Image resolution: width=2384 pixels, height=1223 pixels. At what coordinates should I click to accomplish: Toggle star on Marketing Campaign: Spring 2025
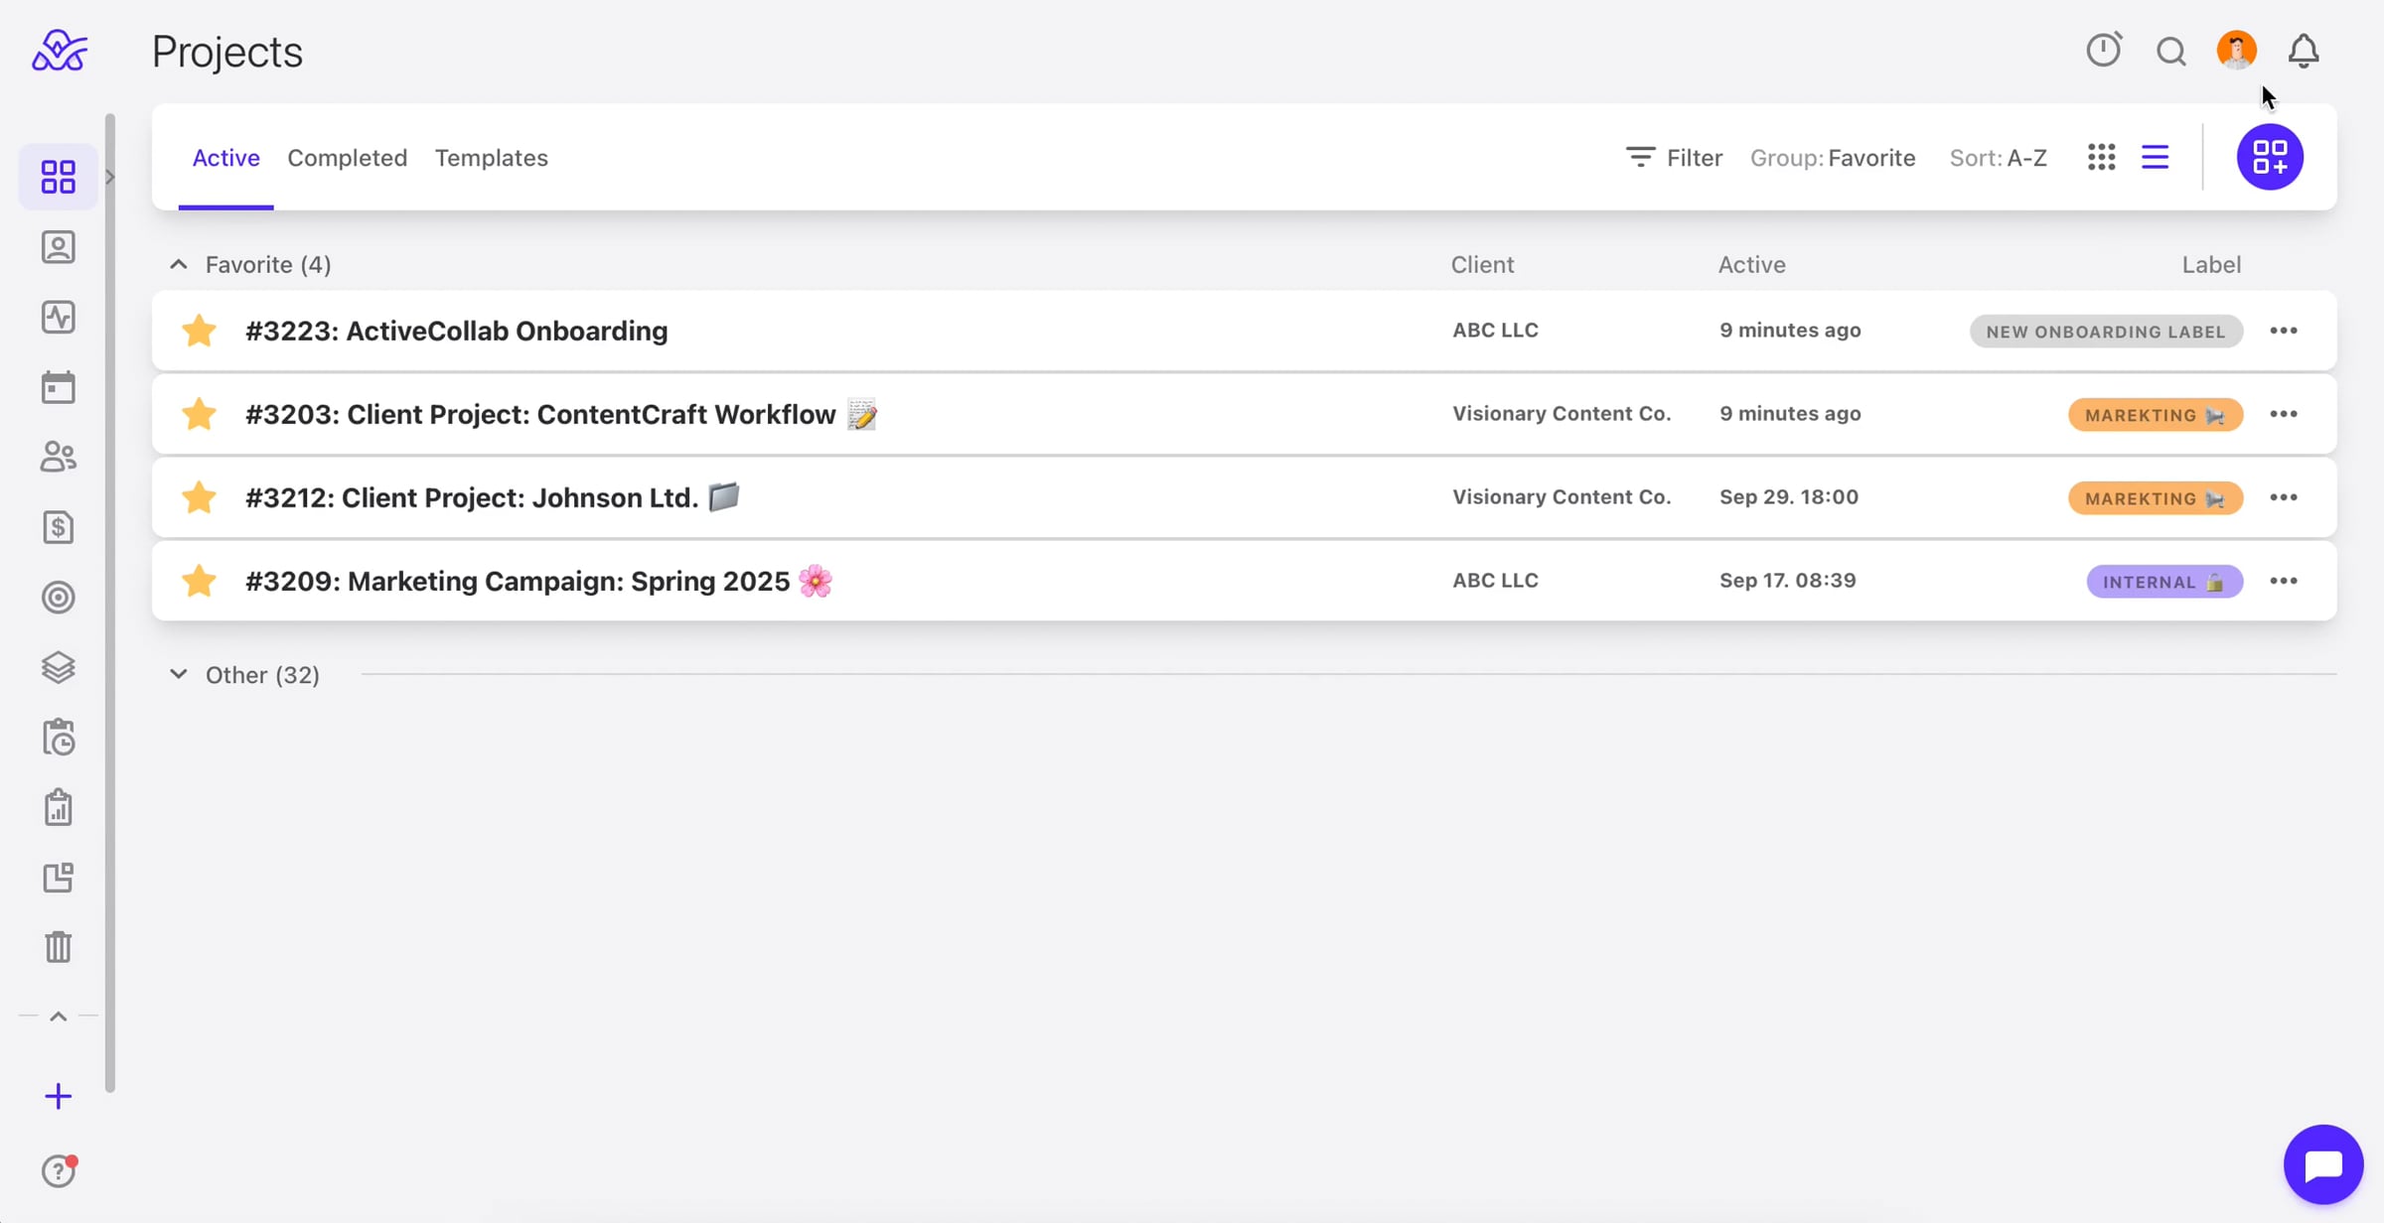(x=200, y=581)
